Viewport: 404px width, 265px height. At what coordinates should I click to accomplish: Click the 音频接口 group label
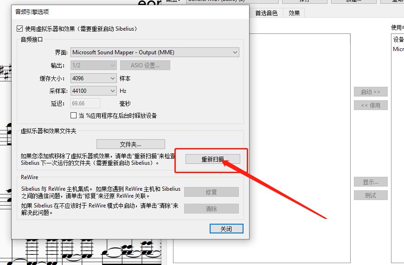pos(32,39)
